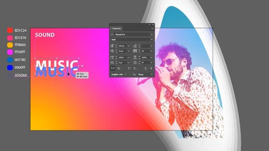Screen dimensions: 269x151
Task: Click the horizontal scale stepper arrows
Action: (x=139, y=57)
